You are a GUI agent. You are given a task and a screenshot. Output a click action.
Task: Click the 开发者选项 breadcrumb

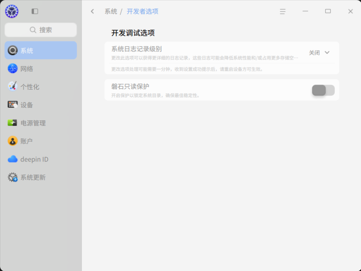tap(142, 11)
